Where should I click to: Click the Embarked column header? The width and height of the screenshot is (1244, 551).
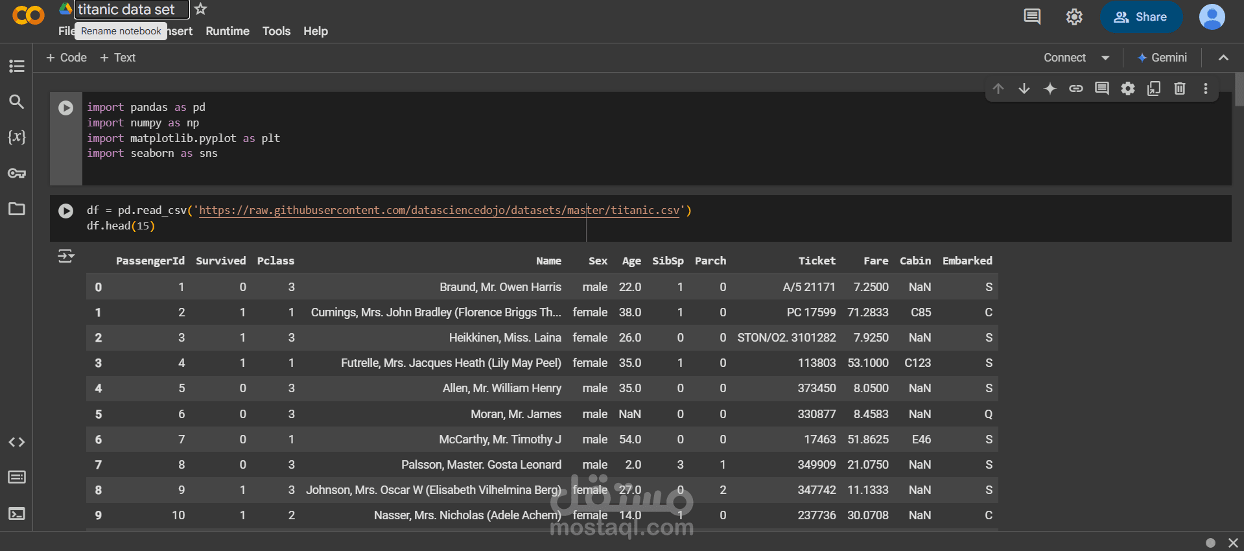[x=967, y=261]
